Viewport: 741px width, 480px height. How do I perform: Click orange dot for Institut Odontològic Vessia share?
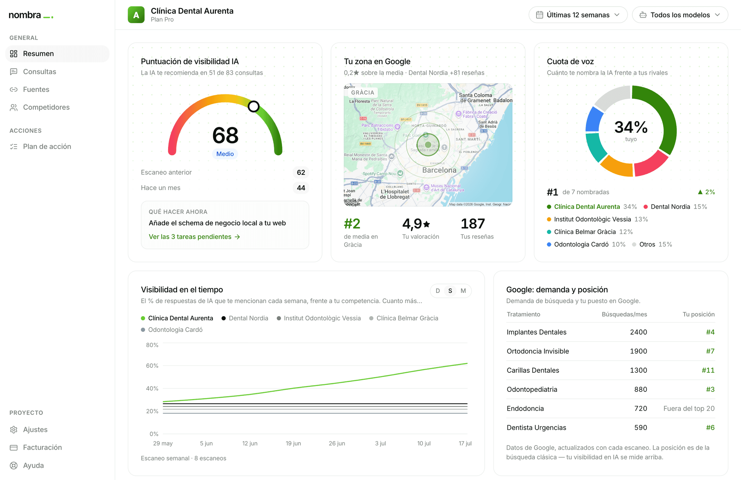pyautogui.click(x=549, y=219)
